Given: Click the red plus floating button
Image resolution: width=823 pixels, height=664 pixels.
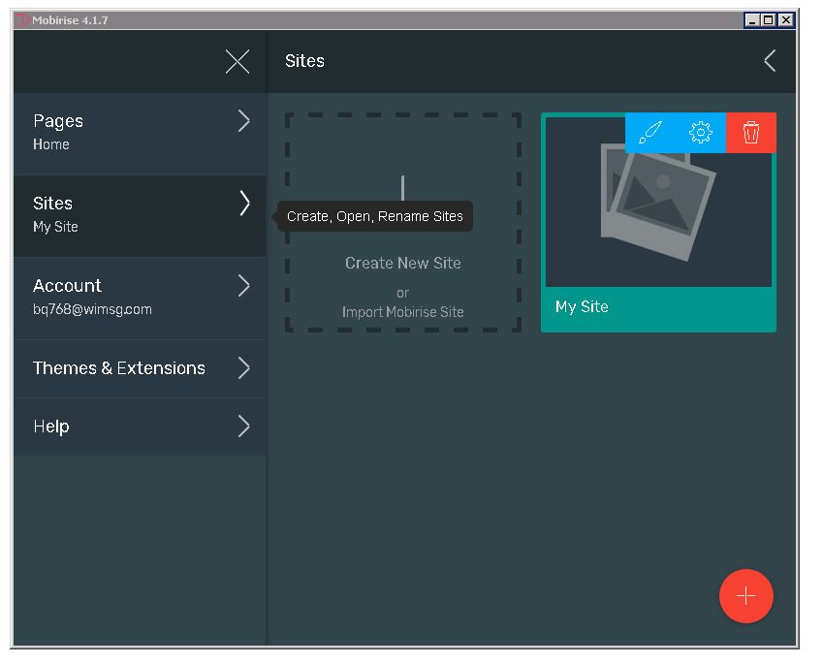Looking at the screenshot, I should pos(745,596).
